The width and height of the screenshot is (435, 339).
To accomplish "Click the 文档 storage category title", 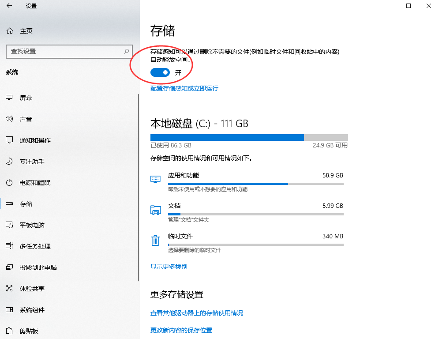I will pos(174,206).
